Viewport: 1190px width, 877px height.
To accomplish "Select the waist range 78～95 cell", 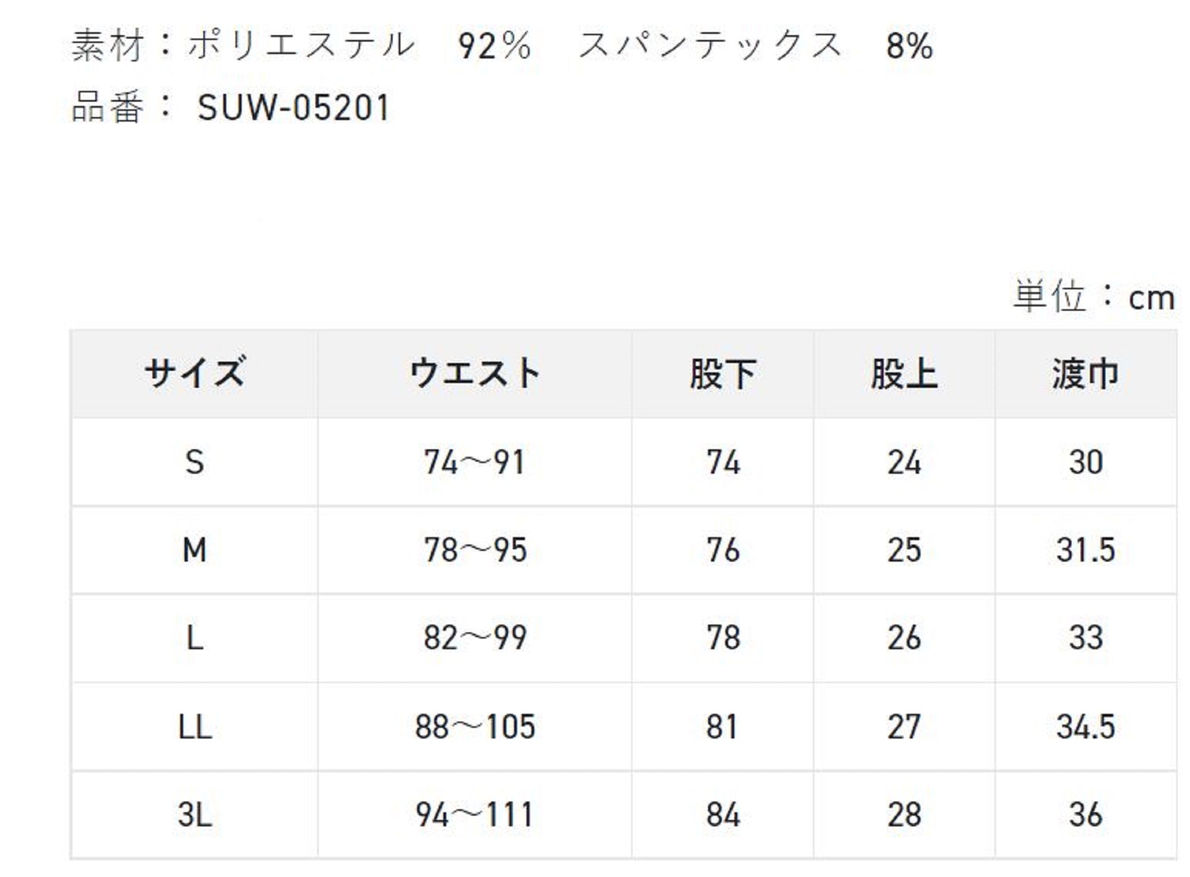I will point(475,550).
